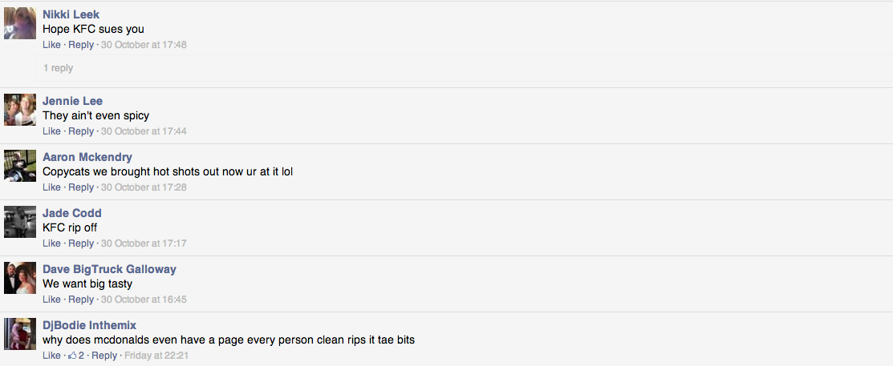Screen dimensions: 893x366
Task: Open the thumbs-up likes count on DjBodie's comment
Action: click(x=75, y=356)
